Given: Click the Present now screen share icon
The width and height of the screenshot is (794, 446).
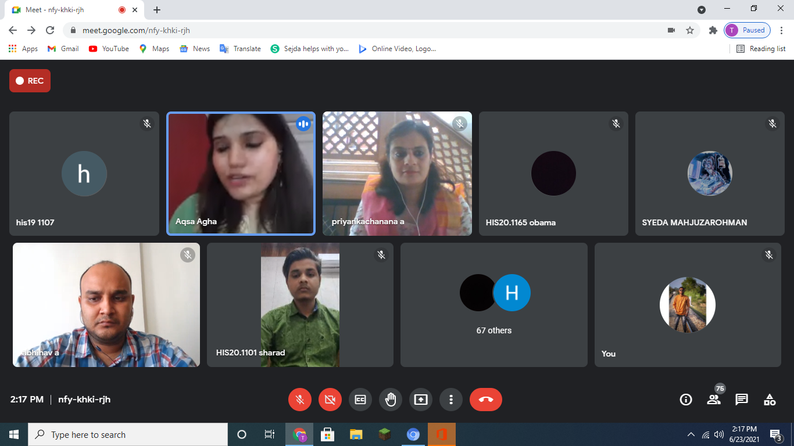Looking at the screenshot, I should coord(421,400).
